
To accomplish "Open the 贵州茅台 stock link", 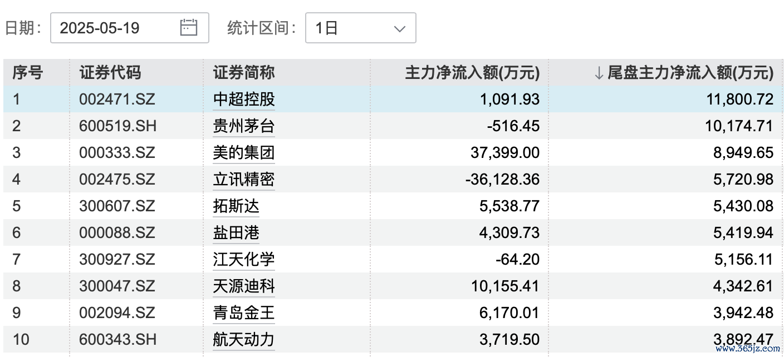I will pos(244,126).
